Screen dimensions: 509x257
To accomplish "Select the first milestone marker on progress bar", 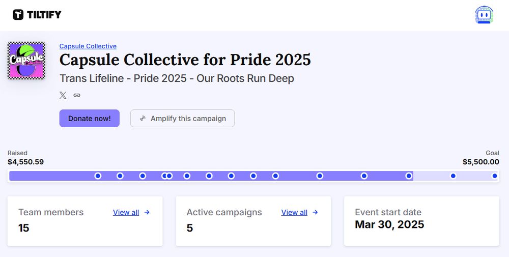I will coord(98,176).
